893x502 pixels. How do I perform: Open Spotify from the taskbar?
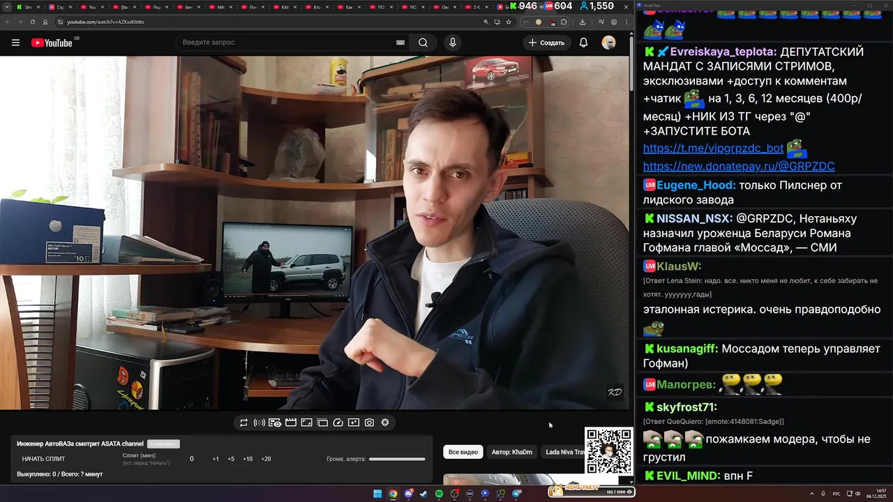(x=439, y=494)
